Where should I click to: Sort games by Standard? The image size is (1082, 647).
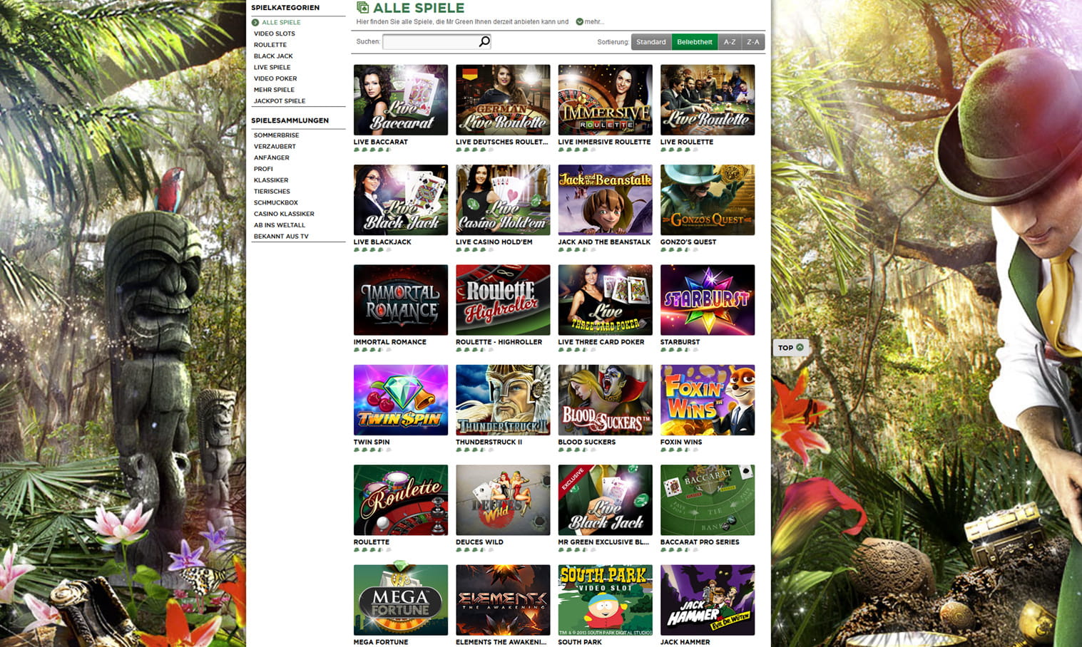[651, 42]
